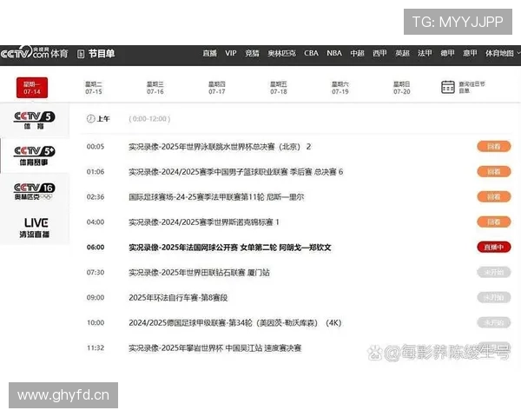The width and height of the screenshot is (521, 417).
Task: Open the 世界泳联跳水世界杯总决赛 program title
Action: click(220, 147)
